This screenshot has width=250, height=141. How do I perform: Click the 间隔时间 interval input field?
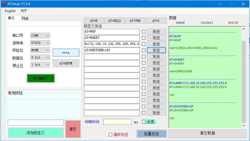tap(117, 122)
